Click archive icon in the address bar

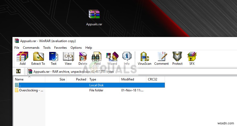click(30, 71)
